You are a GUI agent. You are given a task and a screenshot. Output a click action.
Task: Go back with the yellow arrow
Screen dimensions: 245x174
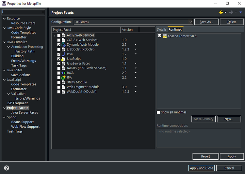221,12
